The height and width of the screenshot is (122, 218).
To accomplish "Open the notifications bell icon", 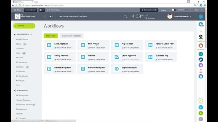I will point(50,17).
